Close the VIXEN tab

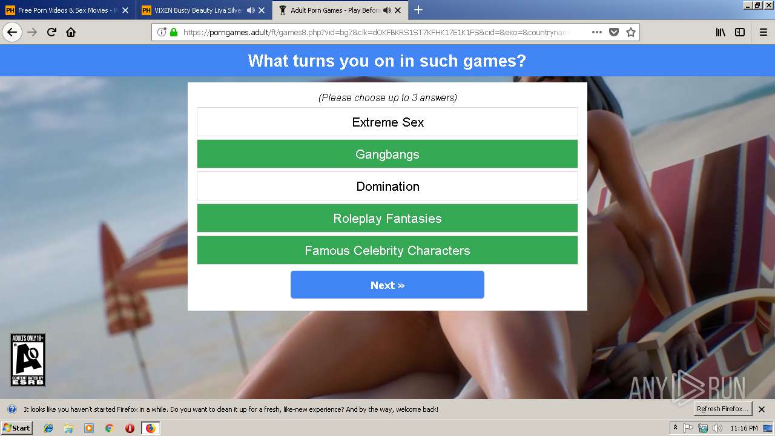[x=262, y=10]
